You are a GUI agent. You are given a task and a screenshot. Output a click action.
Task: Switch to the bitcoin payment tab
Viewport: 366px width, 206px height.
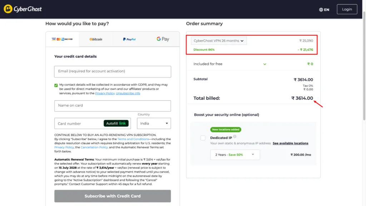pos(96,39)
